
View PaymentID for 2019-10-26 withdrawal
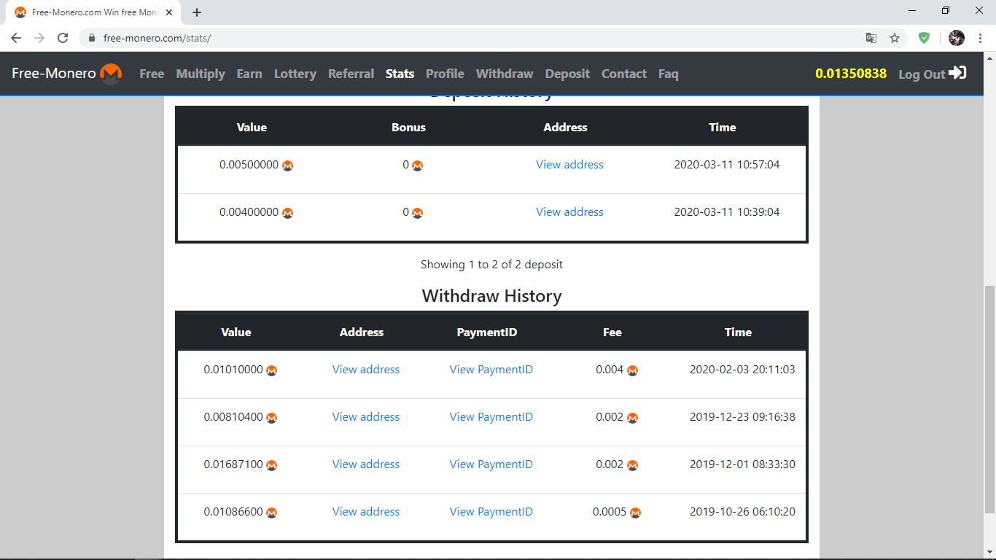pos(491,512)
